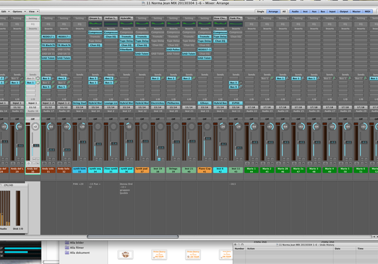
Task: Toggle the Inst channel filter button
Action: (305, 11)
